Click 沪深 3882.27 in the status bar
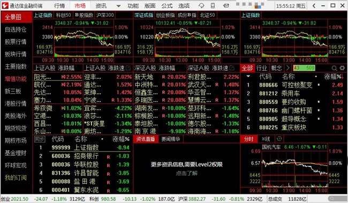This screenshot has width=348, height=203. 192,199
